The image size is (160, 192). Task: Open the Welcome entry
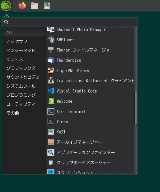[90, 101]
